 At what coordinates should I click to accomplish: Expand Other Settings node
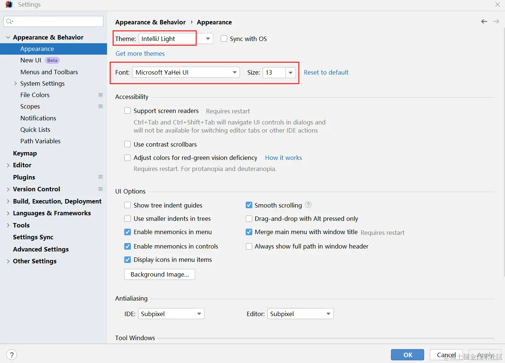pyautogui.click(x=8, y=261)
